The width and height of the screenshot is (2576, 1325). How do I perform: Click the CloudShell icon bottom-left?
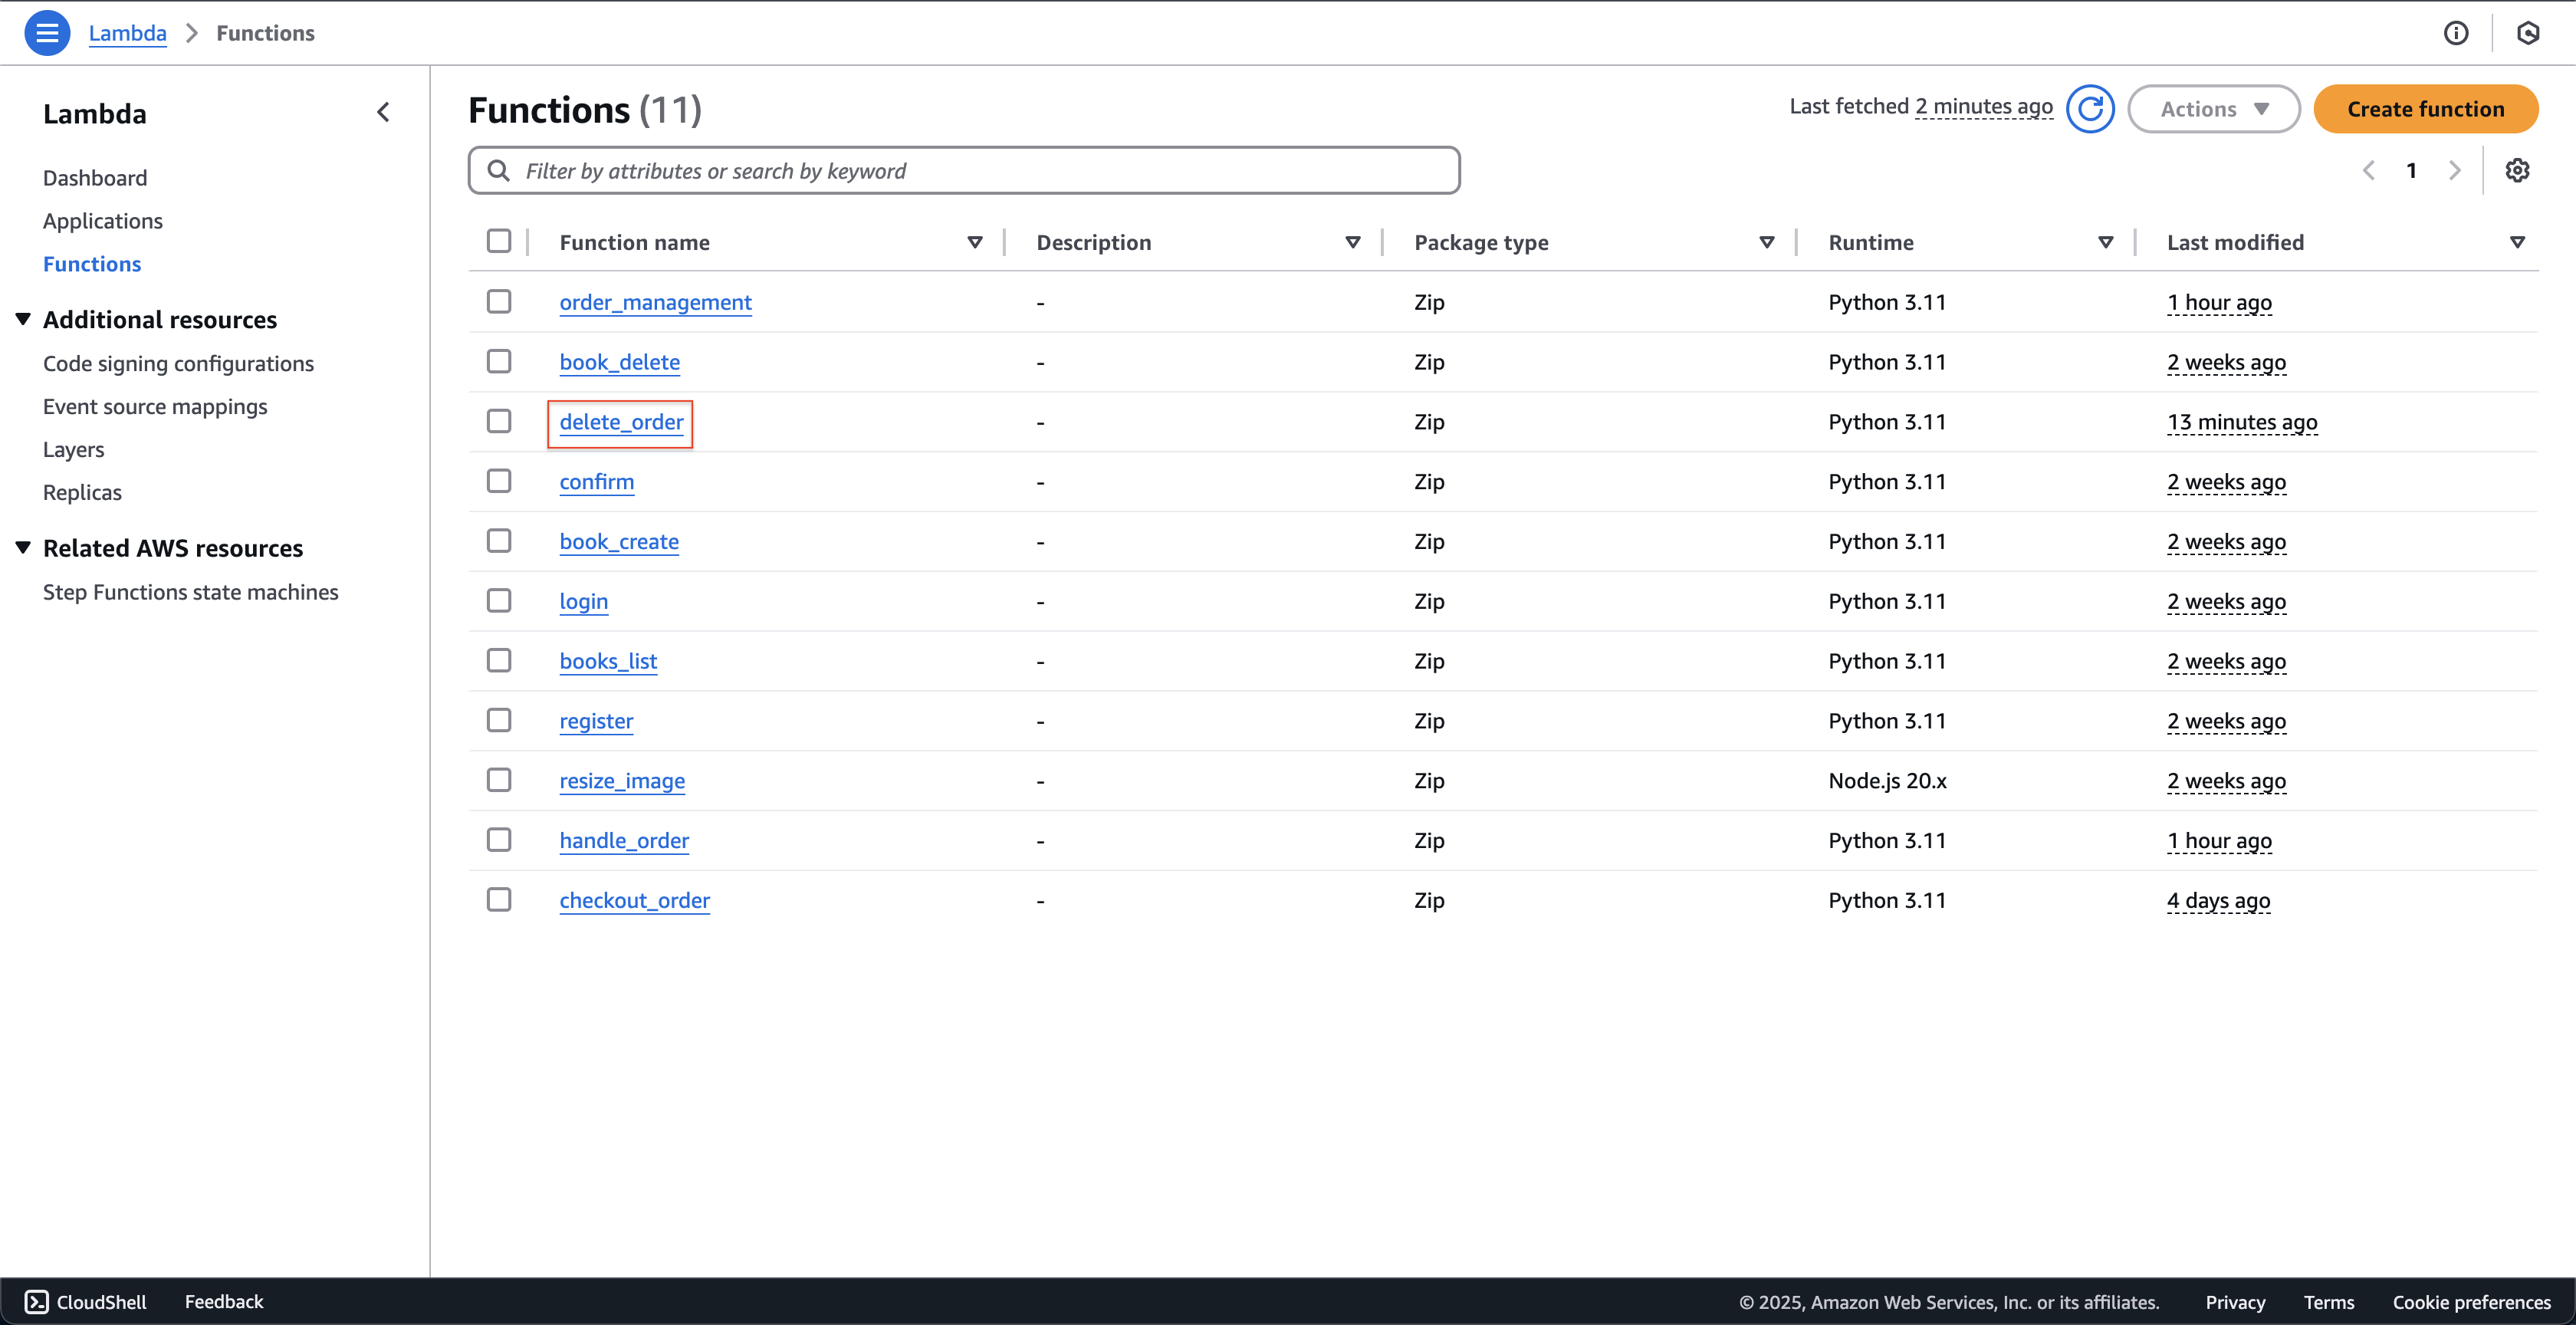point(32,1301)
